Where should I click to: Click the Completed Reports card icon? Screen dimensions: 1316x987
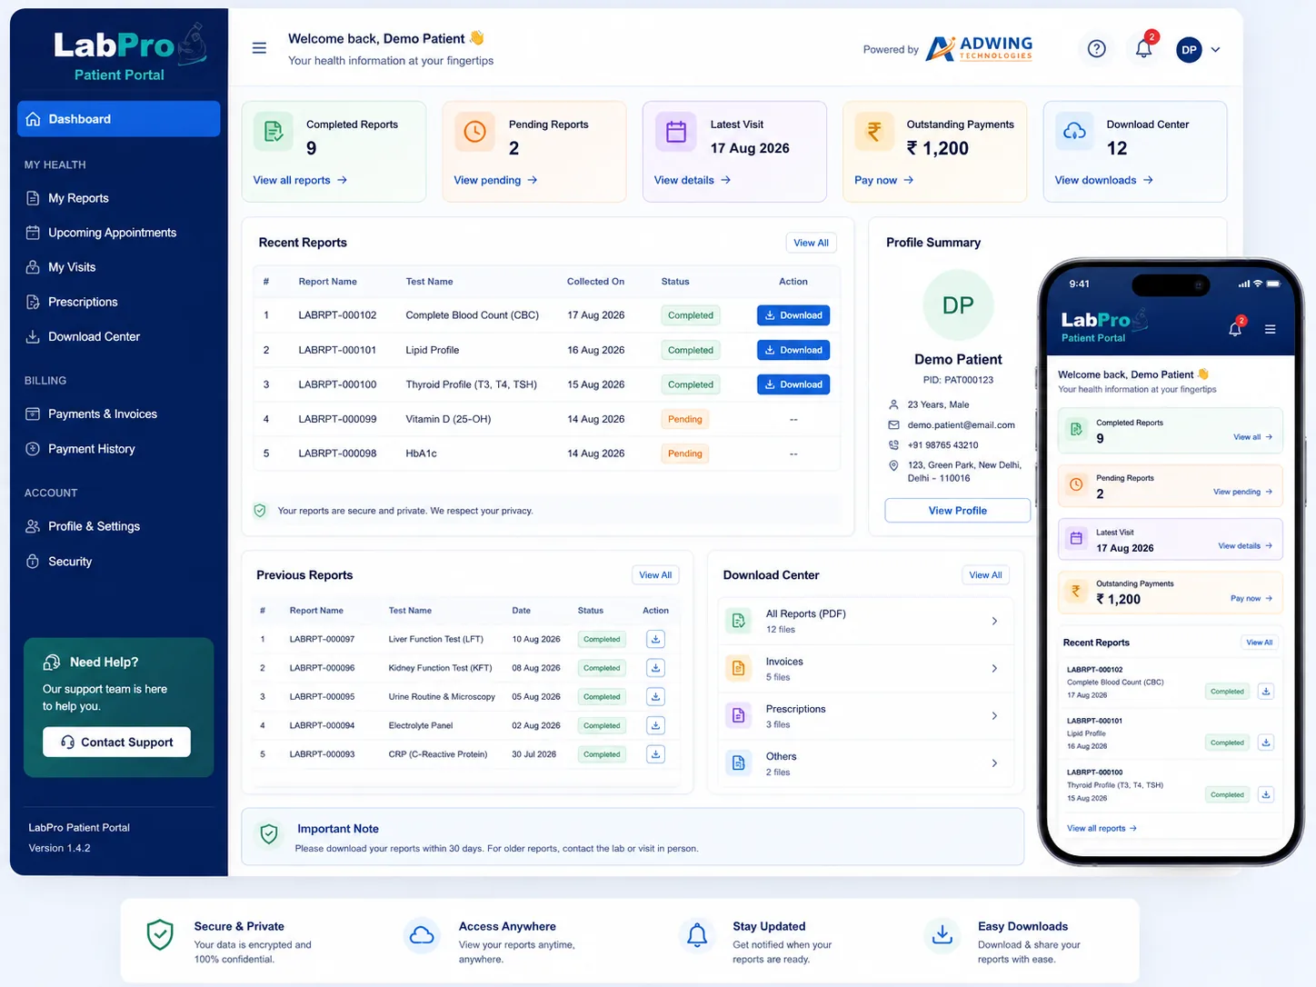click(274, 132)
